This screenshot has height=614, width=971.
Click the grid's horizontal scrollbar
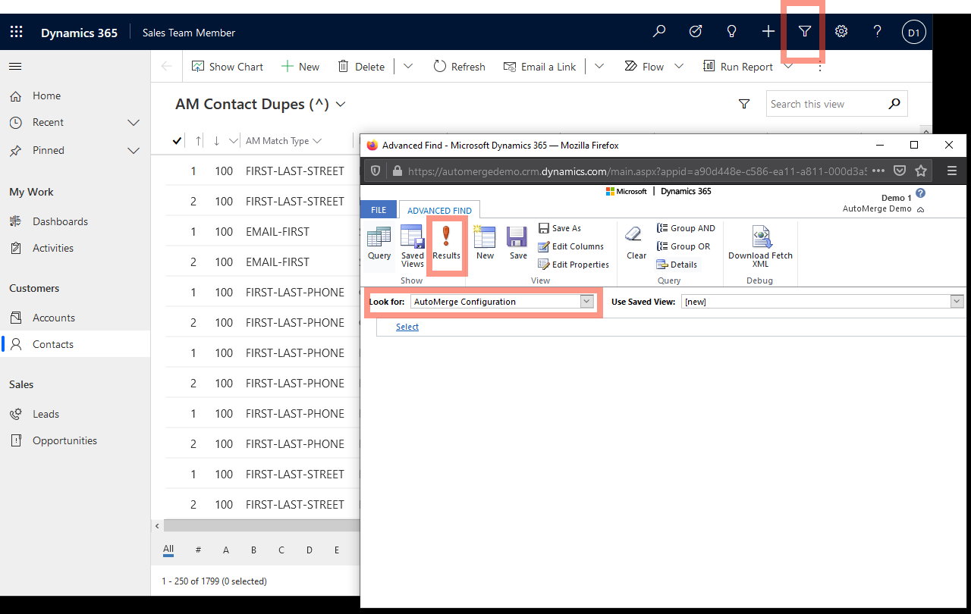(262, 525)
